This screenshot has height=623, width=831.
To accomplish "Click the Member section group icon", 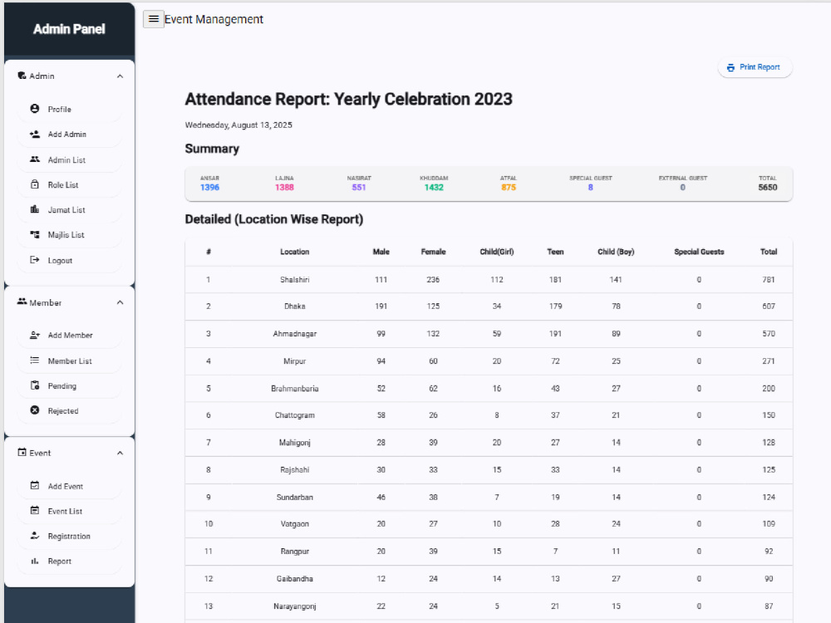I will (22, 302).
